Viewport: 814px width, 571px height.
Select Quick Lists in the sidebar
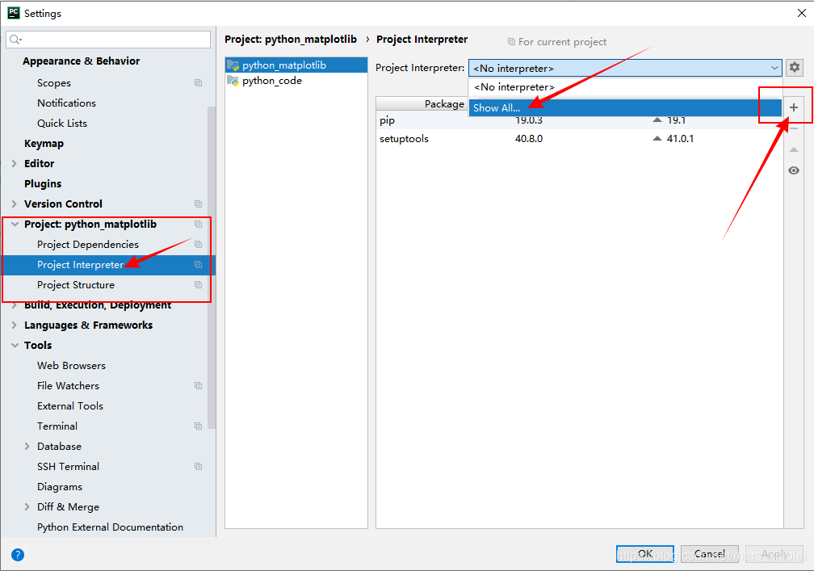point(61,124)
